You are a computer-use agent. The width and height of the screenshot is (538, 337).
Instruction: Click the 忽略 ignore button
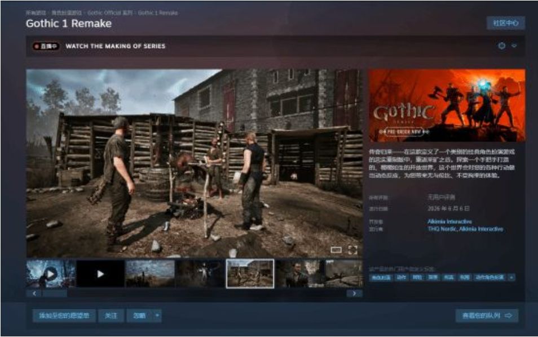pyautogui.click(x=139, y=316)
